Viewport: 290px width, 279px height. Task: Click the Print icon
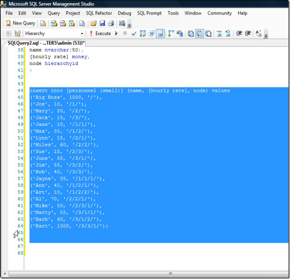pyautogui.click(x=111, y=23)
